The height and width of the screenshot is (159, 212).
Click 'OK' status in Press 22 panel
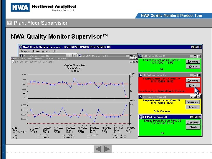[x=162, y=69]
